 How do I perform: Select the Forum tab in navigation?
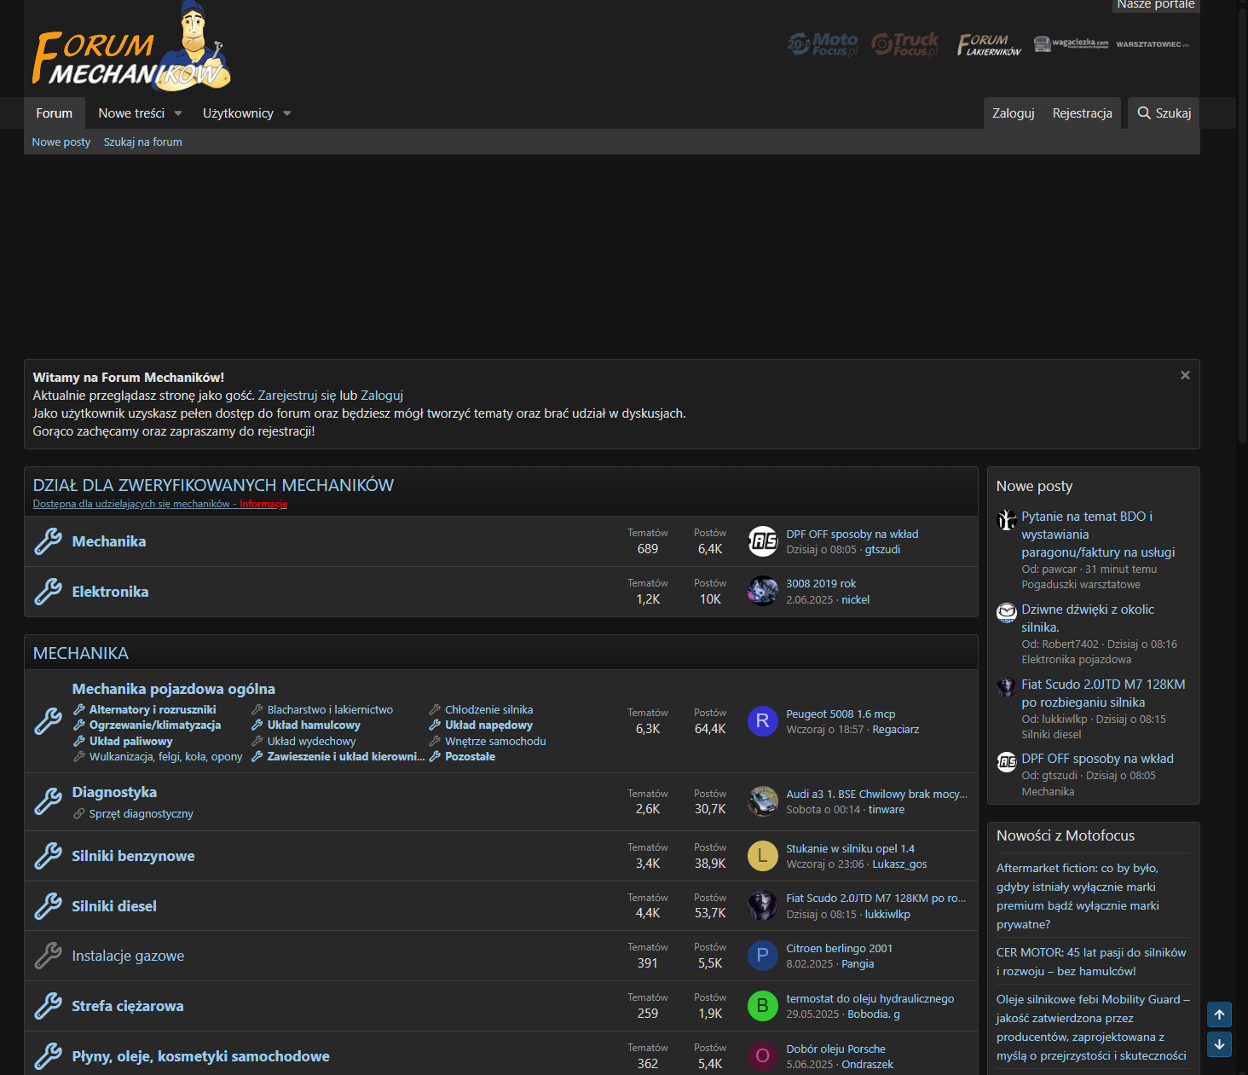tap(55, 113)
